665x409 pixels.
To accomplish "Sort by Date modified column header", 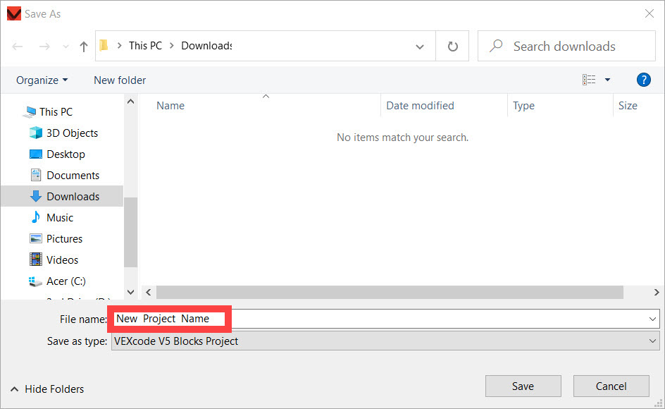I will click(420, 106).
